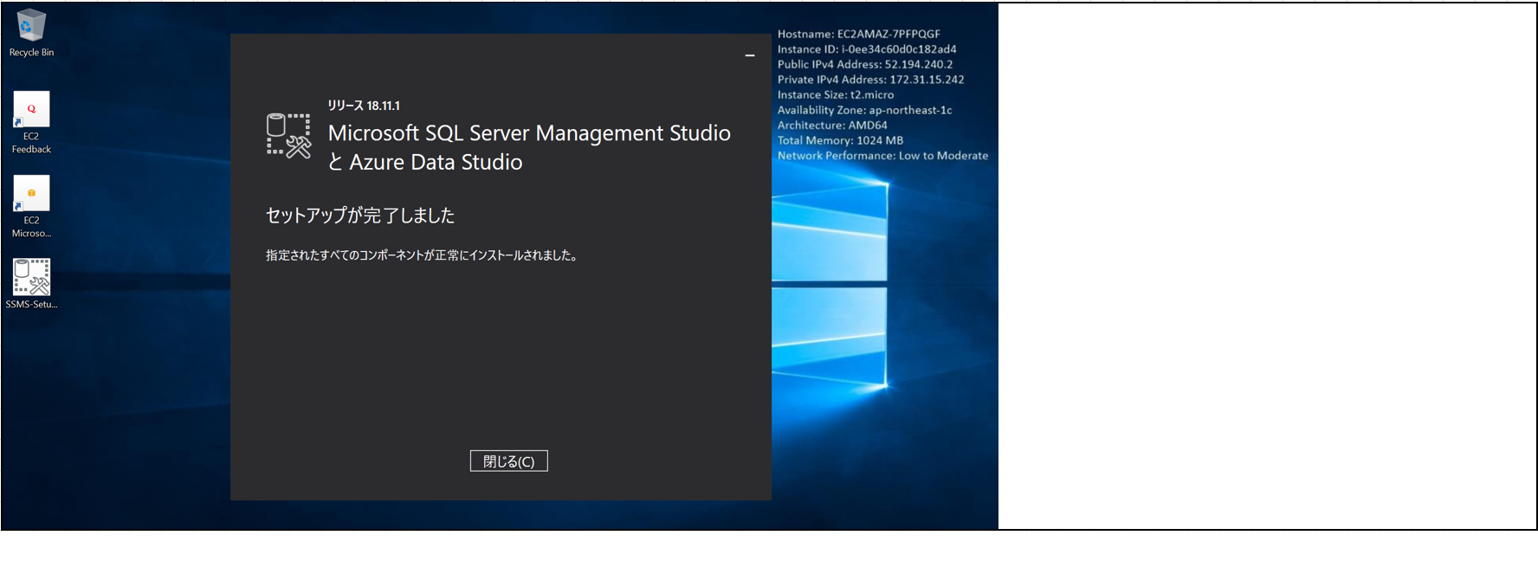This screenshot has width=1538, height=561.
Task: Click the Private IPv4 Address line
Action: 870,80
